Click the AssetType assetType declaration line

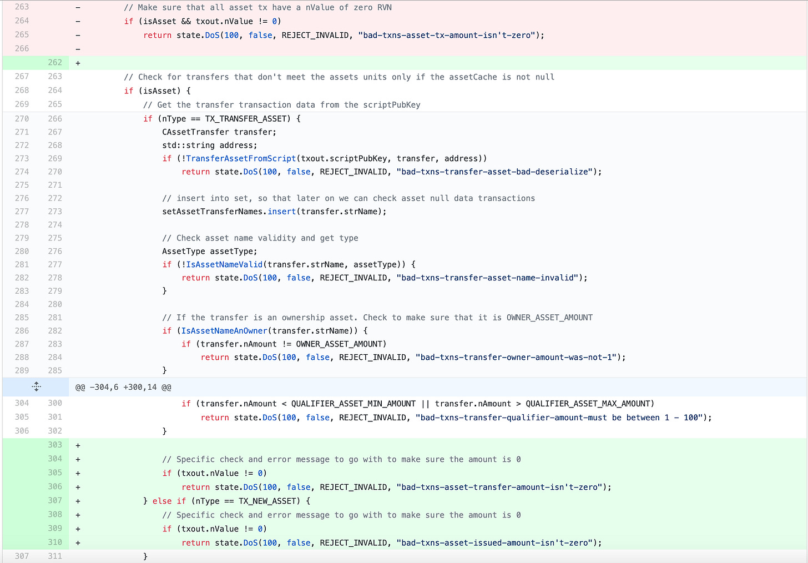209,251
